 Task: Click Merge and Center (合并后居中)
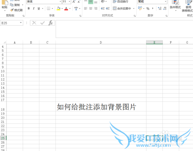[122, 9]
